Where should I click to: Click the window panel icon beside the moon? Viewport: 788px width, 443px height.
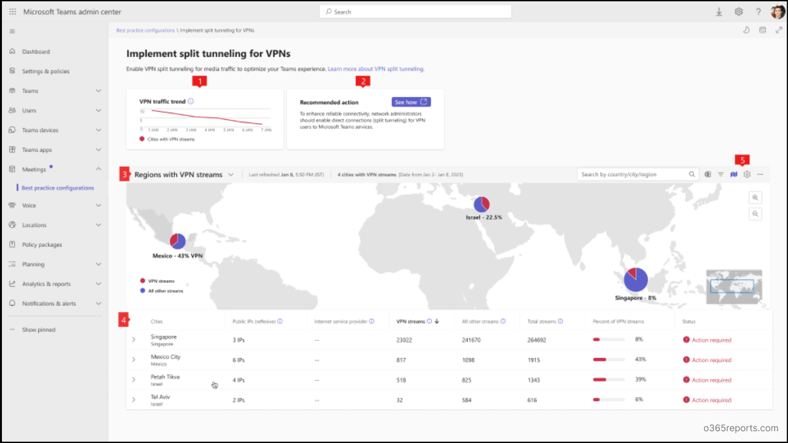pyautogui.click(x=762, y=30)
